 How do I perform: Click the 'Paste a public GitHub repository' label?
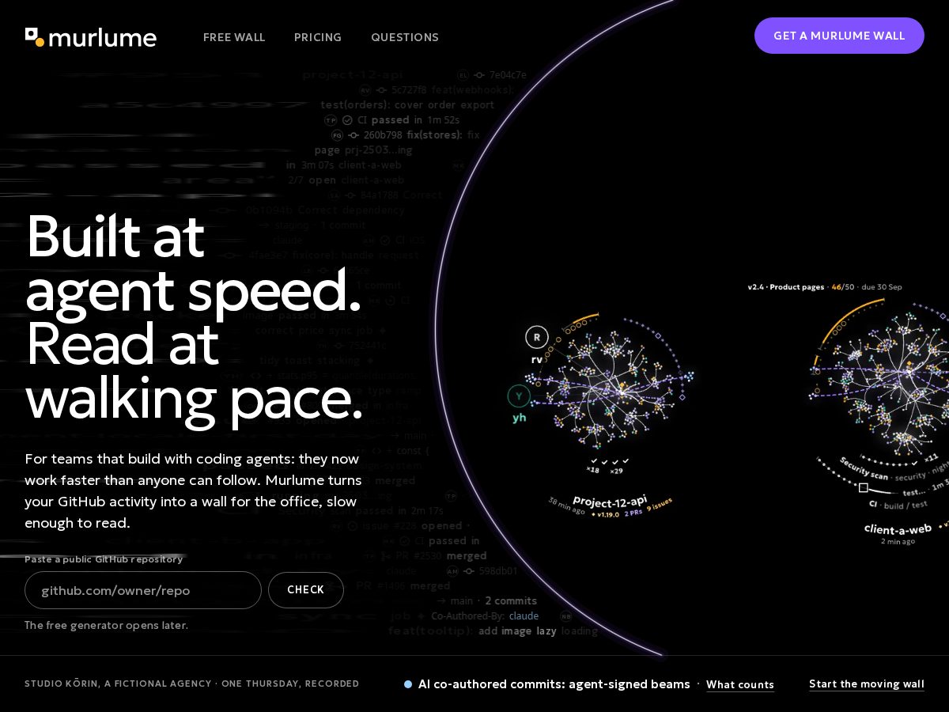pyautogui.click(x=104, y=559)
